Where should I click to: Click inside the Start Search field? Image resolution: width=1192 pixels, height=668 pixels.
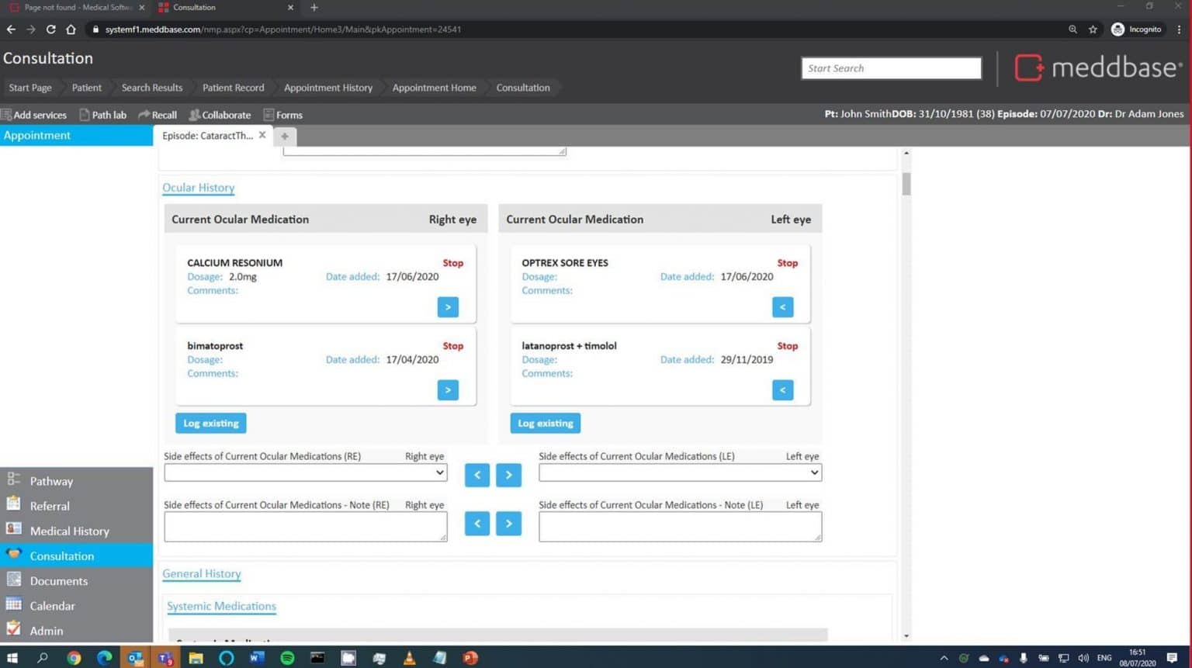coord(890,68)
